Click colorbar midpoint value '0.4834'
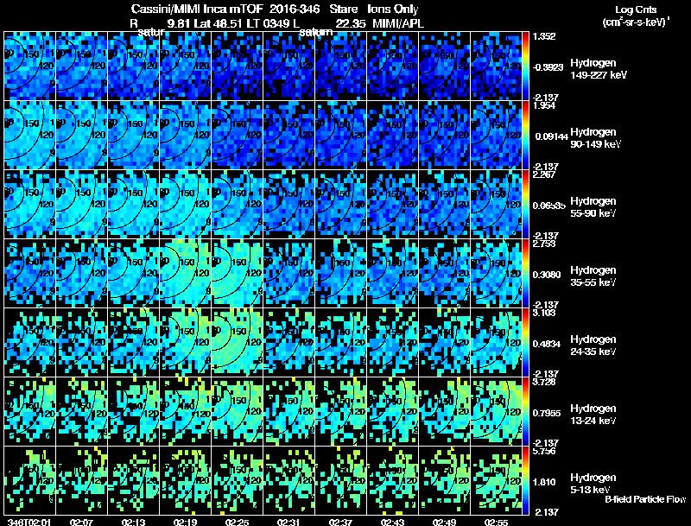This screenshot has width=691, height=526. point(547,344)
